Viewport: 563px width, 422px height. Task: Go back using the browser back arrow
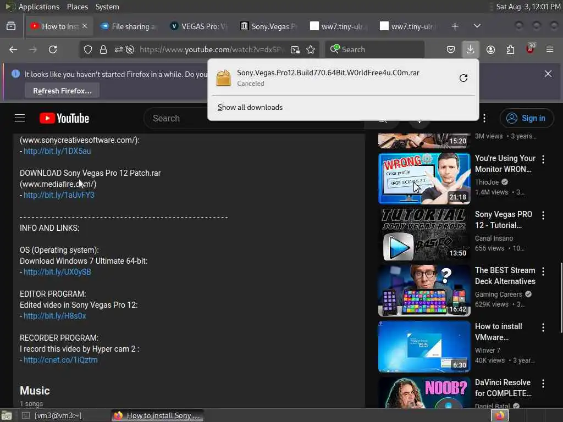[x=13, y=49]
